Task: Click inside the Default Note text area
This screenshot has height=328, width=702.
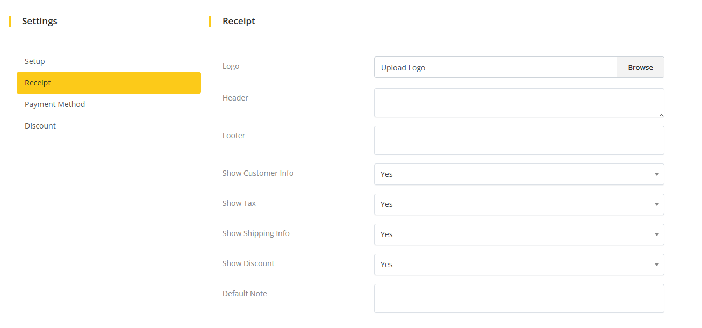Action: (519, 298)
